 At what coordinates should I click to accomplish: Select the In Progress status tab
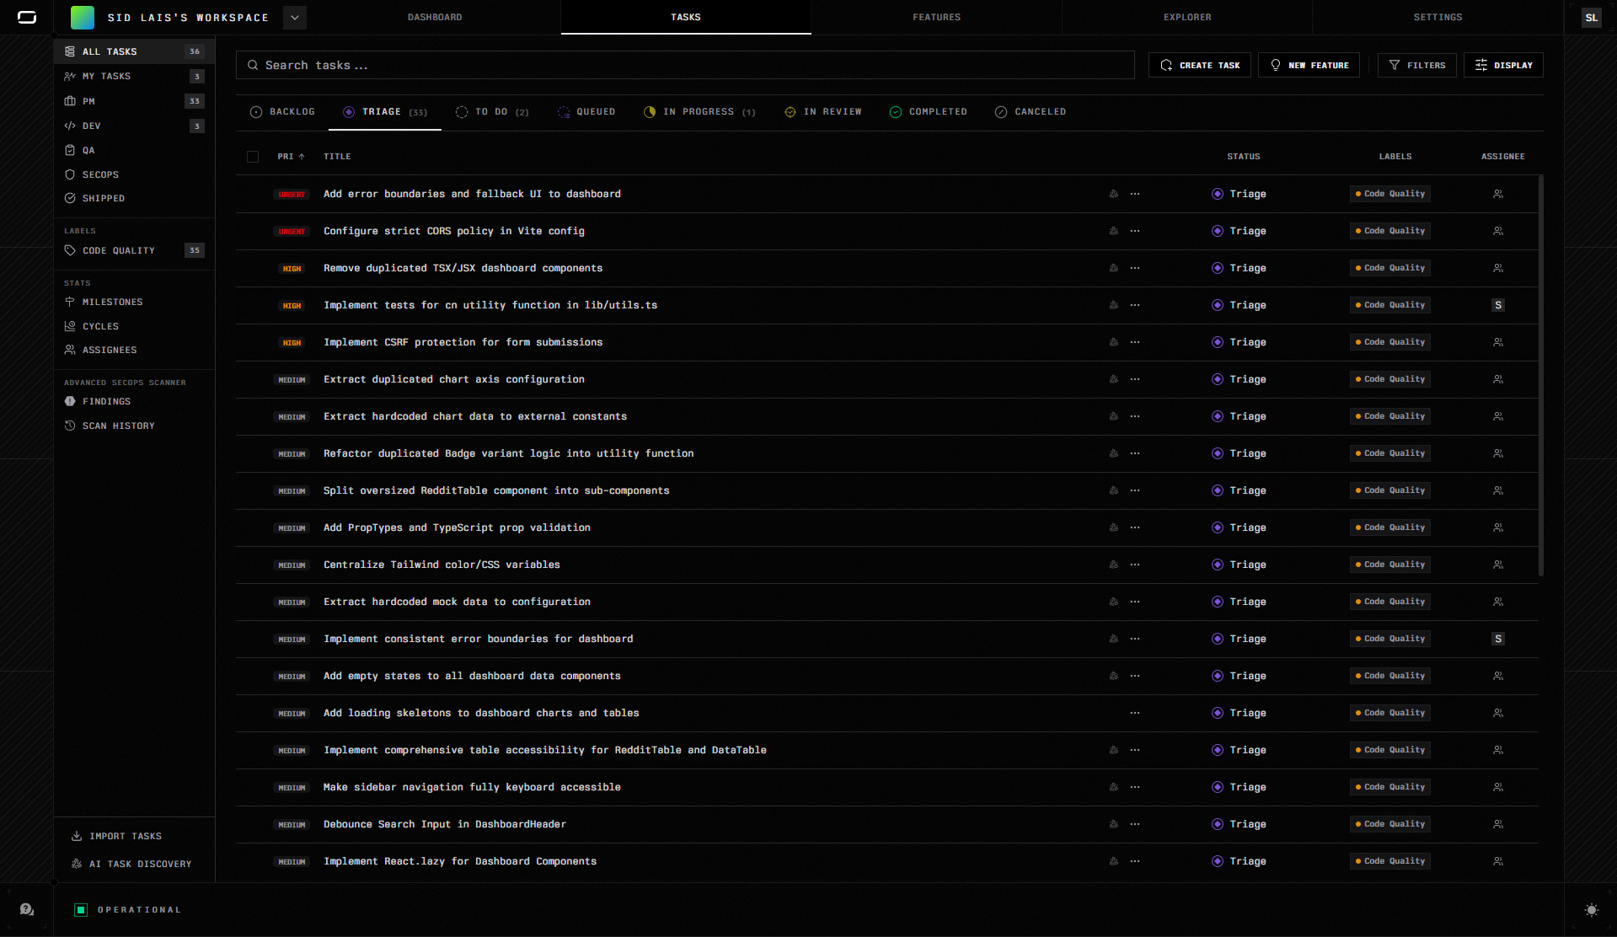[699, 112]
